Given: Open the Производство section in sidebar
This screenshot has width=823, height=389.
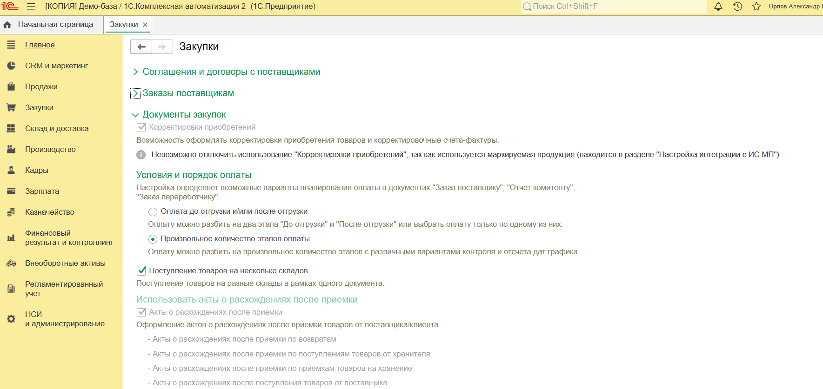Looking at the screenshot, I should [50, 149].
